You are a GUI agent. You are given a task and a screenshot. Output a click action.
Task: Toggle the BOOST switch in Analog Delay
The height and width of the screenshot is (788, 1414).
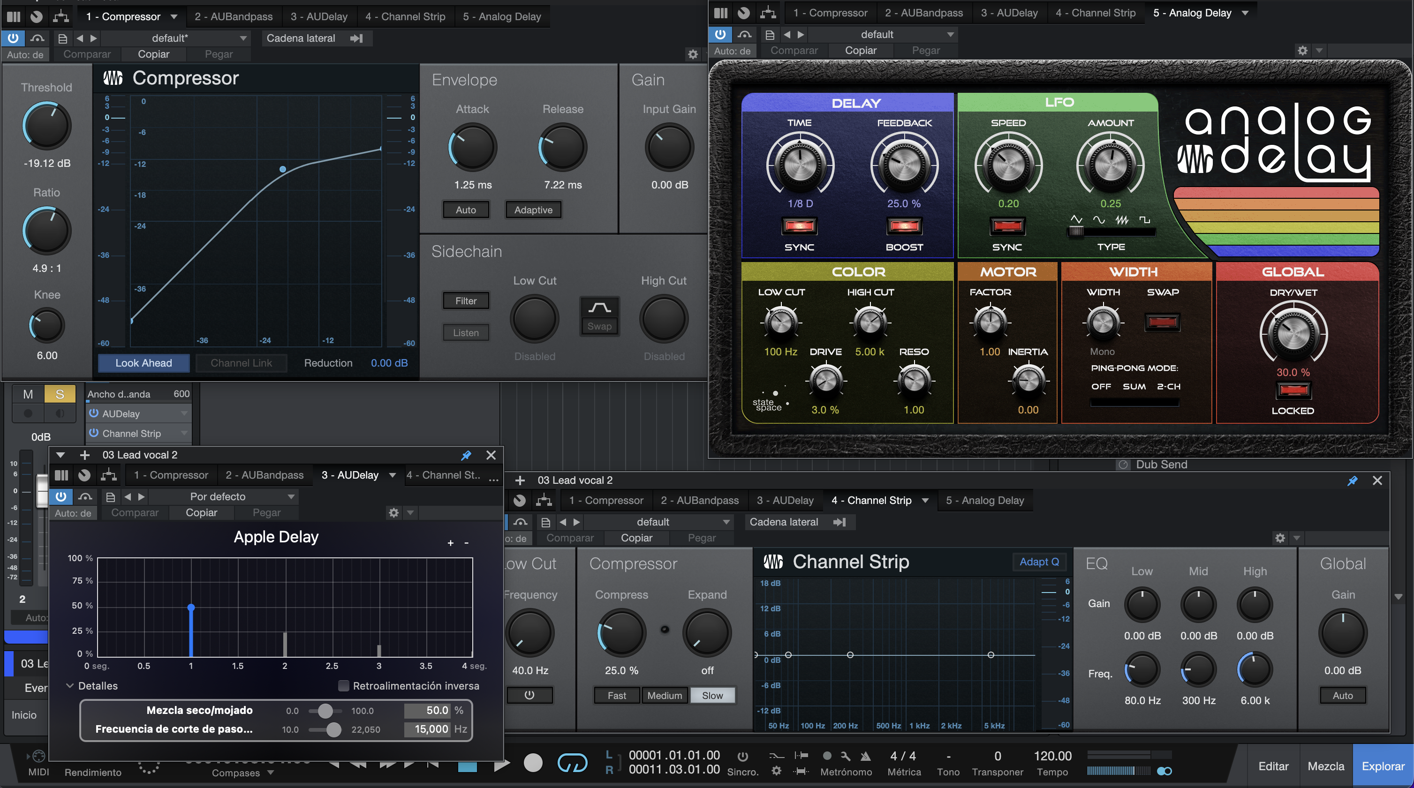[x=904, y=225]
